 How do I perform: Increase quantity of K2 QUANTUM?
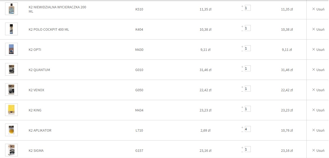click(x=242, y=67)
